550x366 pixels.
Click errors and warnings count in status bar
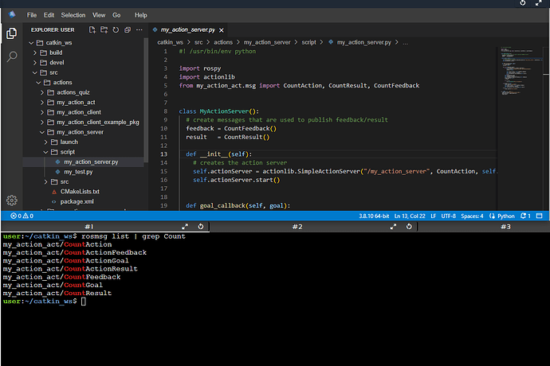point(22,216)
